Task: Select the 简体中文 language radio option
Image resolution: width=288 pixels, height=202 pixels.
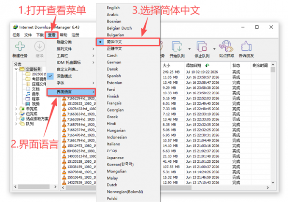Action: pos(100,42)
